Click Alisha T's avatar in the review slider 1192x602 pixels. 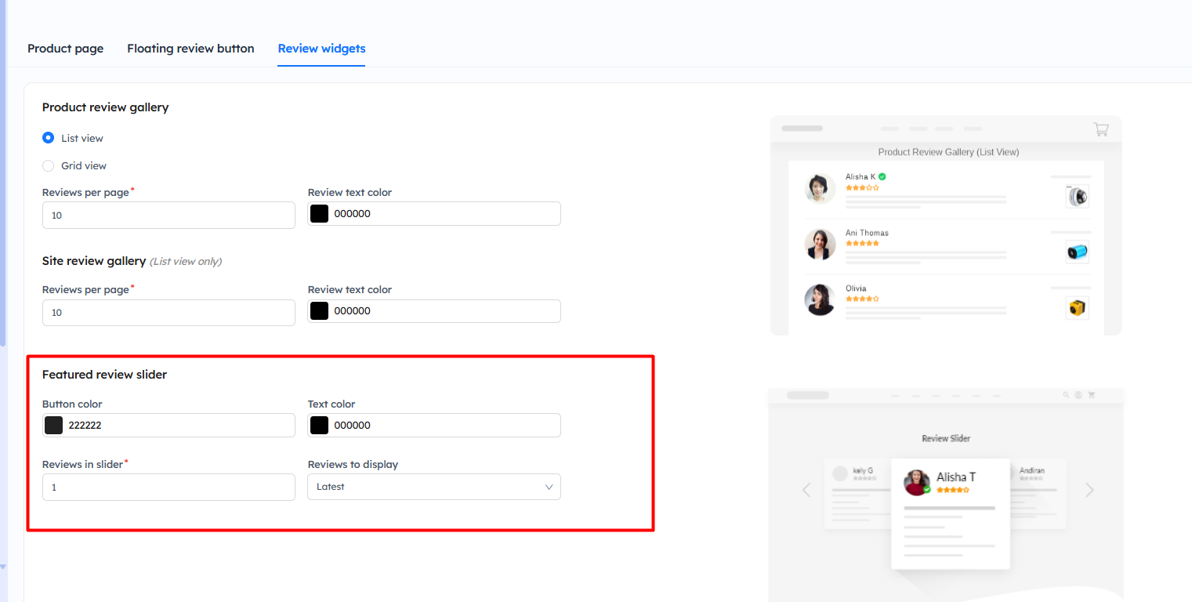click(x=916, y=482)
